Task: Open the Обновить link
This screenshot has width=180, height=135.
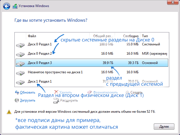Action: click(x=28, y=92)
